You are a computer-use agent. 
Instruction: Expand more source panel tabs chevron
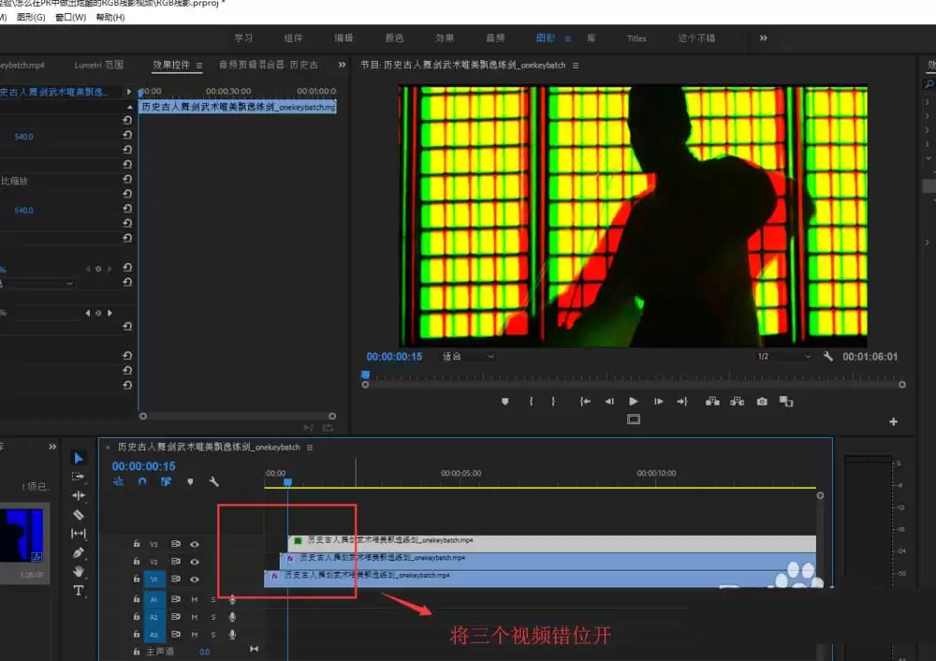tap(342, 65)
